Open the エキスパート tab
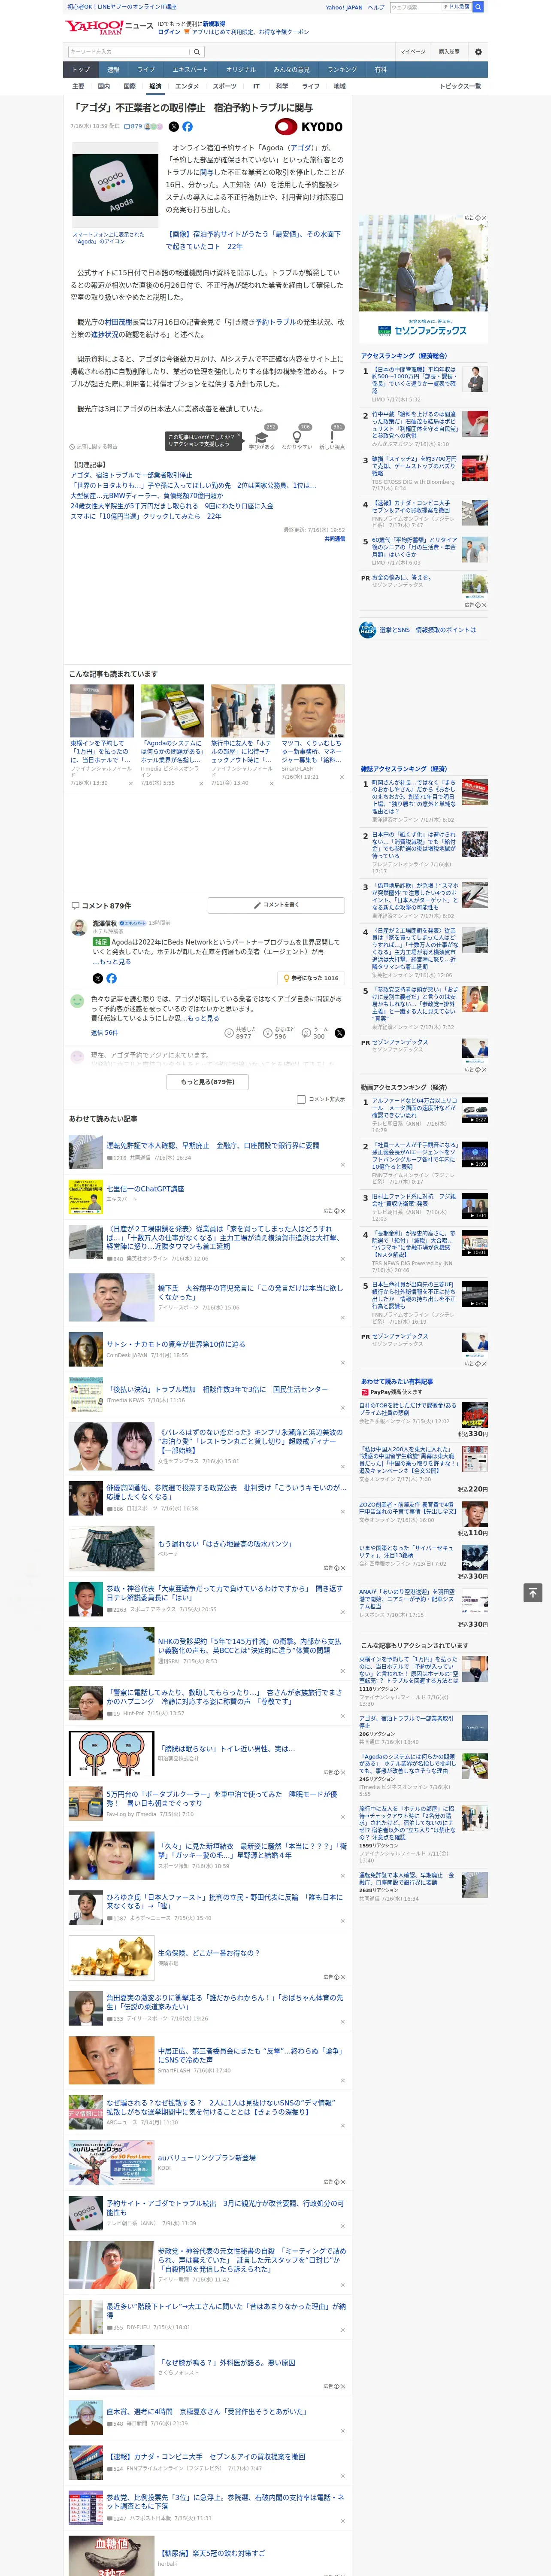Screen dimensions: 551x2576 pos(190,70)
